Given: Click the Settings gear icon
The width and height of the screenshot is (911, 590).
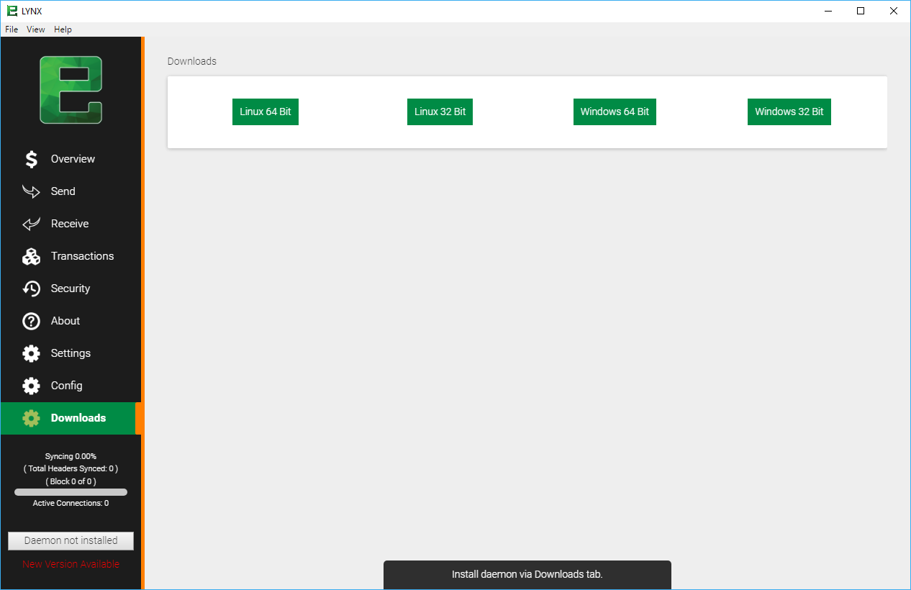Looking at the screenshot, I should (x=31, y=353).
